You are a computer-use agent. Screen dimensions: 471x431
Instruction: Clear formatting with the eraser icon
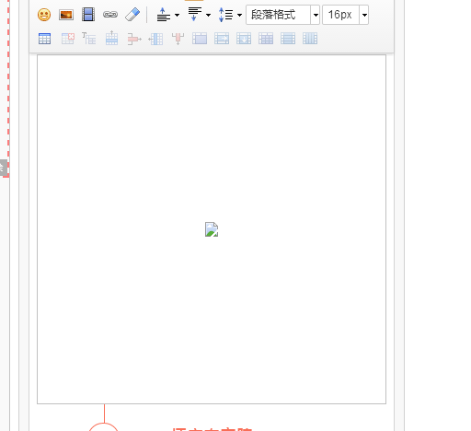(x=132, y=15)
